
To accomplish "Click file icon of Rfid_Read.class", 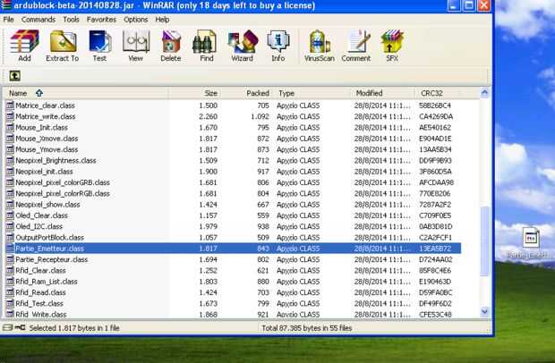I will click(x=10, y=292).
